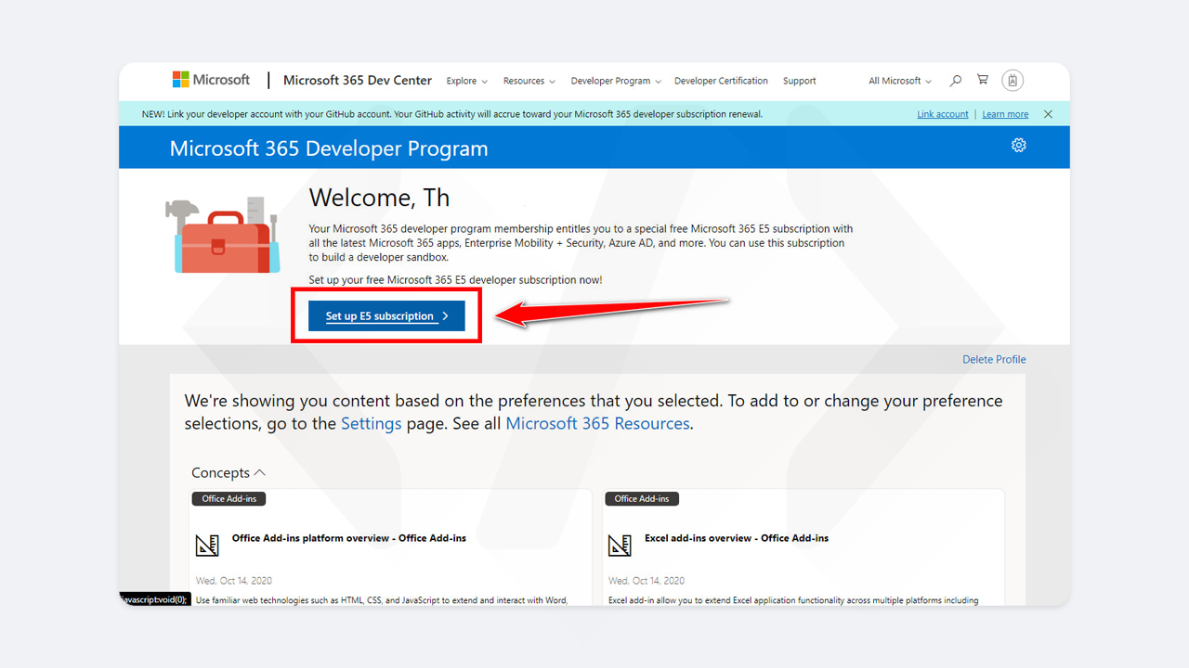Screen dimensions: 1189x668
Task: Expand the All Microsoft menu
Action: click(x=900, y=81)
